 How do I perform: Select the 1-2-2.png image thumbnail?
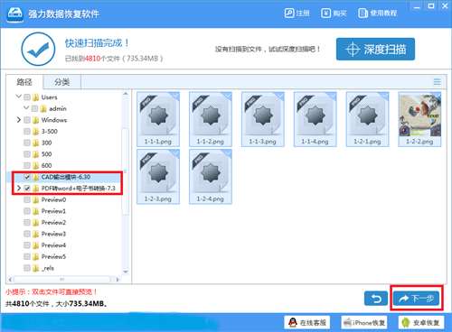(419, 119)
